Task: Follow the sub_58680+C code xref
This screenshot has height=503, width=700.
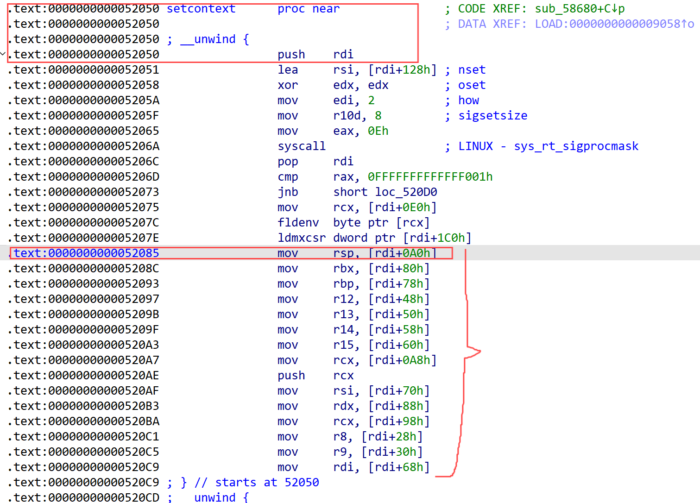Action: click(580, 9)
